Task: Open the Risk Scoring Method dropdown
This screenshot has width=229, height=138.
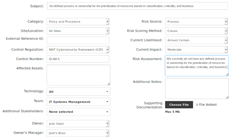Action: [197, 31]
